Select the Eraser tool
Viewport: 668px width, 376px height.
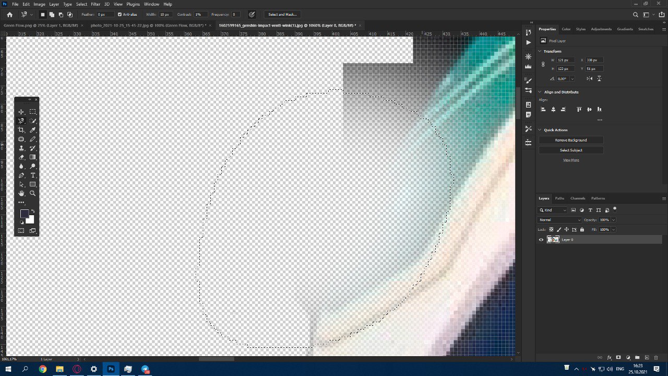[x=21, y=157]
